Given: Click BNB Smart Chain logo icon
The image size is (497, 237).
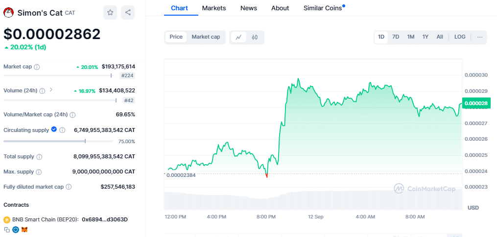Looking at the screenshot, I should 7,219.
